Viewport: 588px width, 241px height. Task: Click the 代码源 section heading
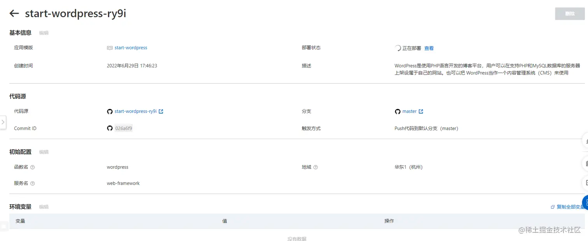click(x=17, y=96)
